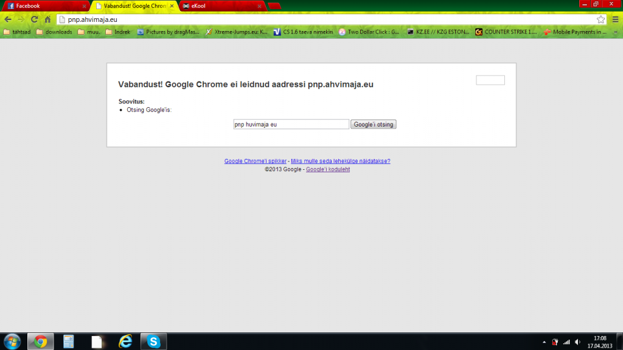
Task: Open the Chrome menu hamburger icon
Action: [615, 19]
